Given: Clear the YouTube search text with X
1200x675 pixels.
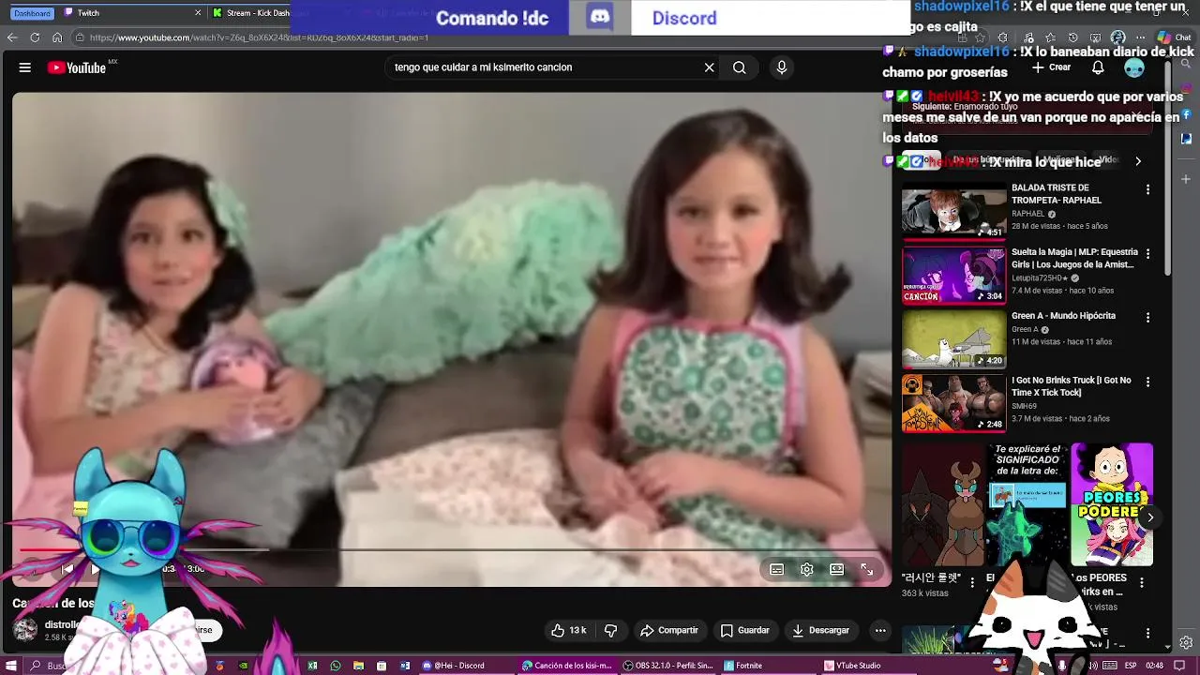Looking at the screenshot, I should tap(709, 67).
